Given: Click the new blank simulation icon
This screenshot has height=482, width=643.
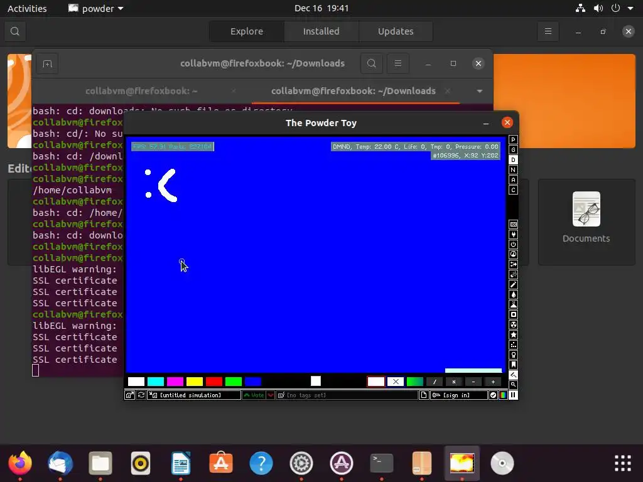Looking at the screenshot, I should coord(424,395).
